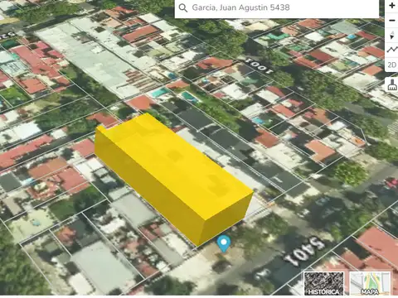The image size is (398, 298).
Task: Click the search magnifier icon
Action: (183, 7)
